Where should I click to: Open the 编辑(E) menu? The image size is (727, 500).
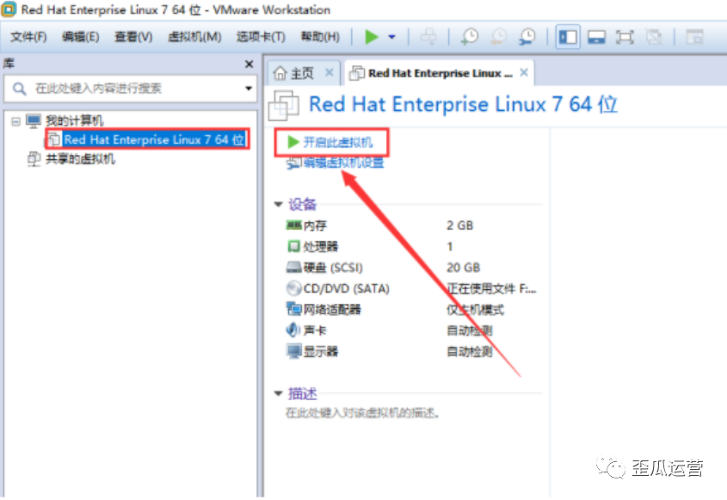click(81, 37)
